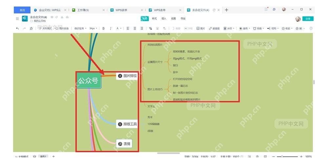
Task: Adjust the zoom slider handle
Action: (x=282, y=156)
